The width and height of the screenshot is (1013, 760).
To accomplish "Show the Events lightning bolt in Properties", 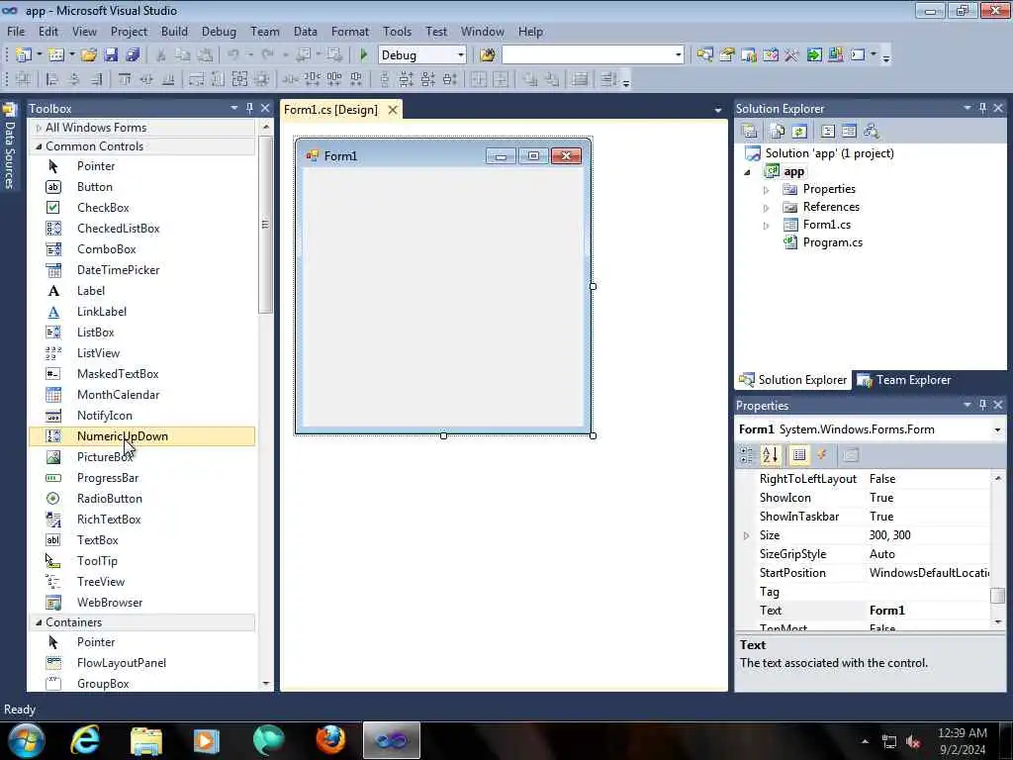I will tap(822, 455).
